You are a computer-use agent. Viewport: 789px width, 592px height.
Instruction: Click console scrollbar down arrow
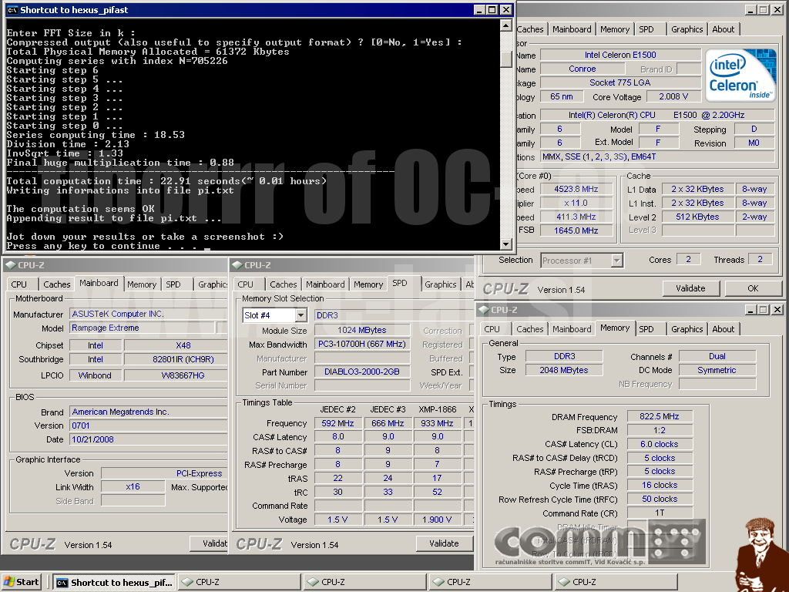(506, 244)
